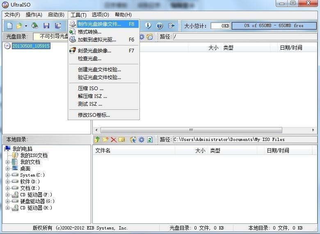Click the Help question mark icon
Viewport: 320px width, 234px height.
pos(160,26)
